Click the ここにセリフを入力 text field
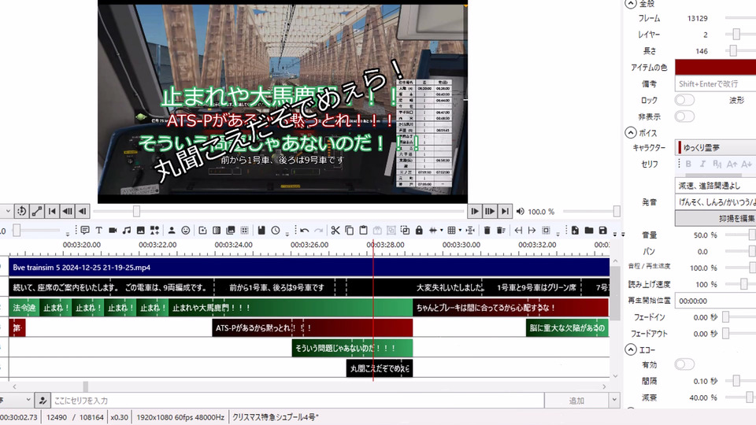 tap(298, 401)
